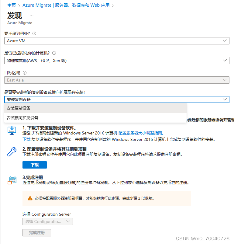This screenshot has height=244, width=234.
Task: Click info icon beside 目标区域
Action: click(x=25, y=73)
